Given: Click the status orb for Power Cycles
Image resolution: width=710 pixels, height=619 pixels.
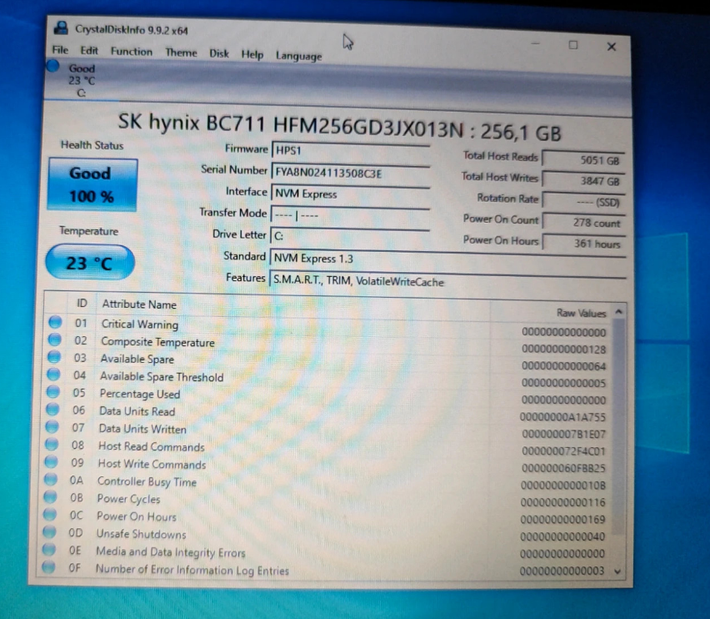Looking at the screenshot, I should (x=50, y=497).
